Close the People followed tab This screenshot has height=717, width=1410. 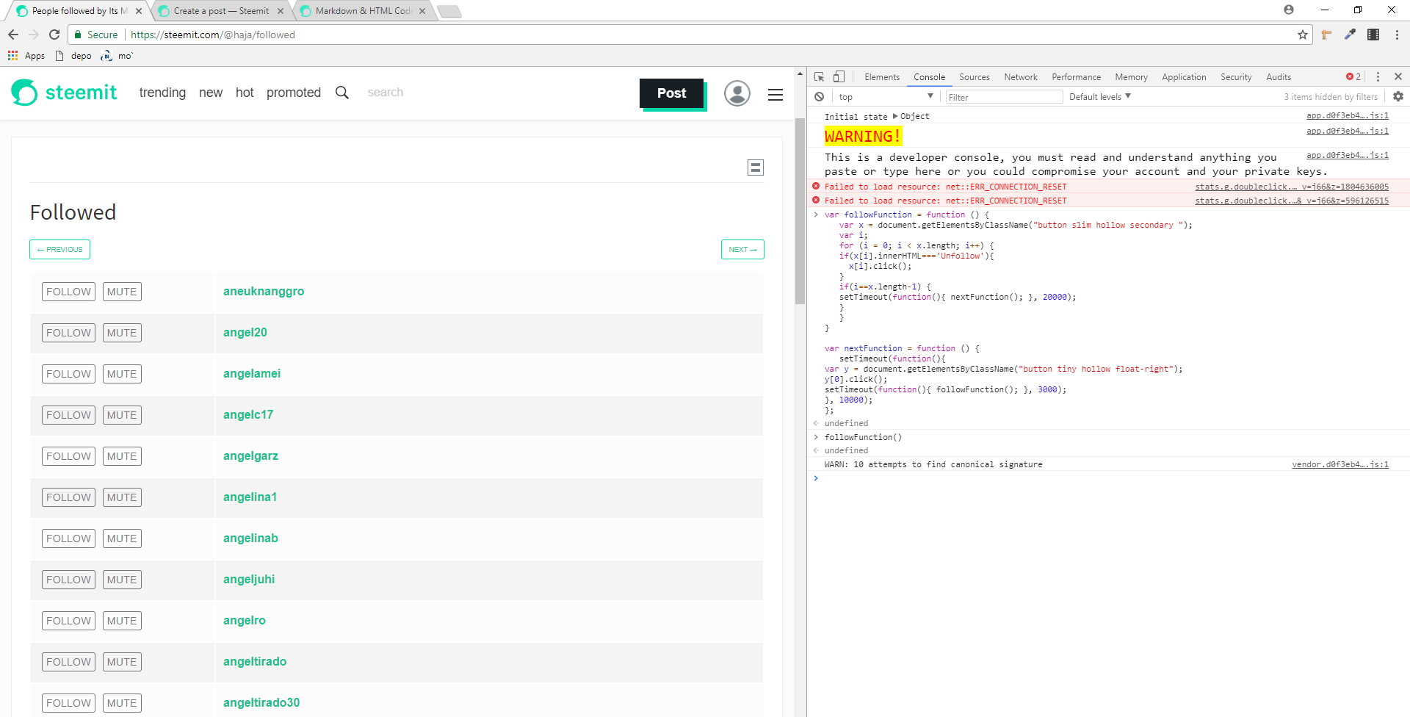coord(138,11)
